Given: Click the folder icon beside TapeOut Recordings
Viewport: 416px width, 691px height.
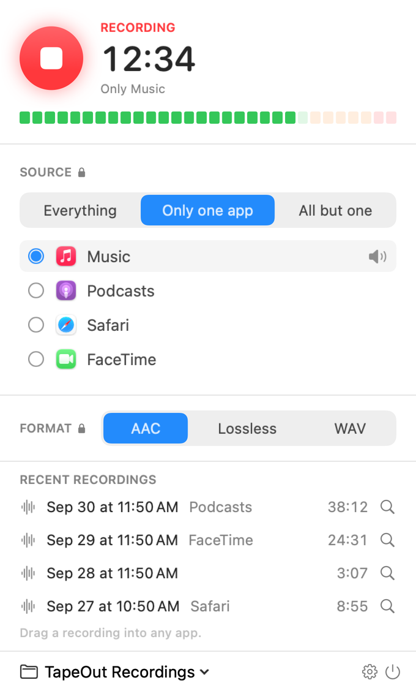Looking at the screenshot, I should pyautogui.click(x=29, y=671).
